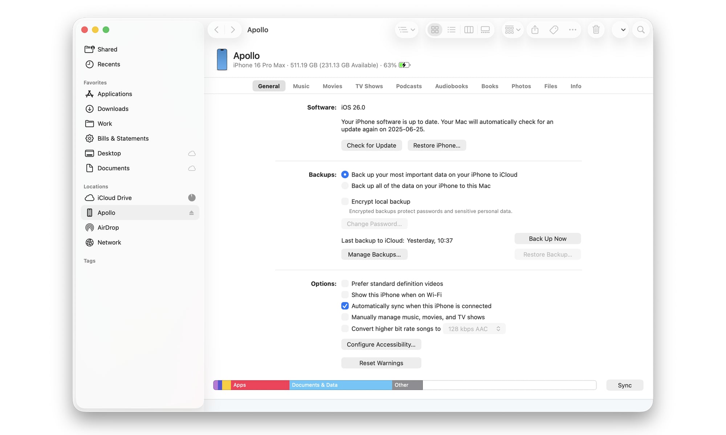Enable Show this iPhone when on Wi-Fi
The height and width of the screenshot is (435, 726).
point(345,295)
